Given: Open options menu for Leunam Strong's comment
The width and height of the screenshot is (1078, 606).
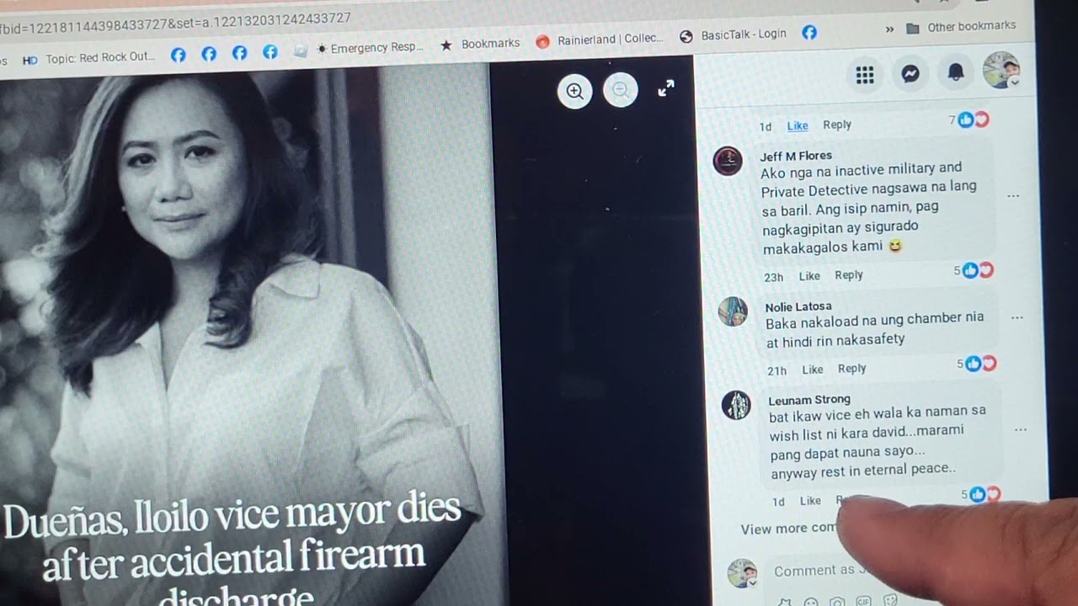Looking at the screenshot, I should pyautogui.click(x=1020, y=430).
